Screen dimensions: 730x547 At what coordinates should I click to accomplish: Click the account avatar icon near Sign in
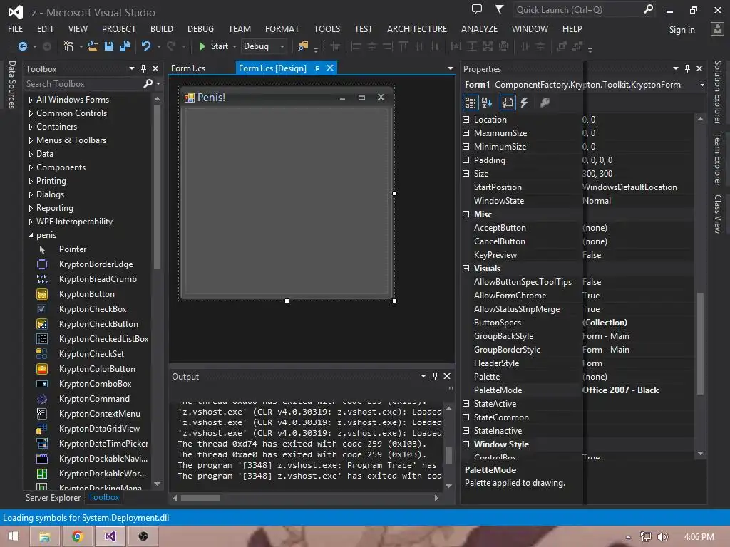pyautogui.click(x=717, y=29)
